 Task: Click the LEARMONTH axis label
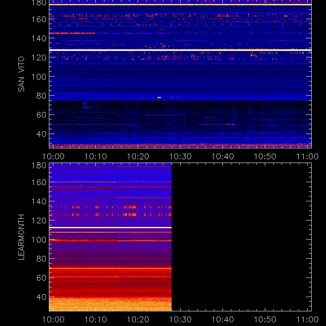[21, 237]
